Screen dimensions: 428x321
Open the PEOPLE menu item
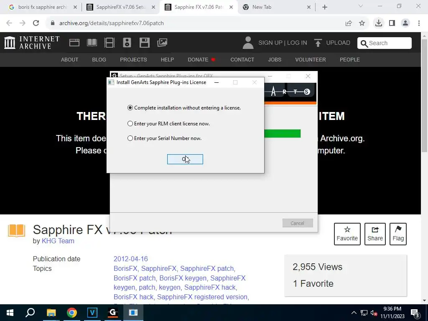pyautogui.click(x=350, y=59)
